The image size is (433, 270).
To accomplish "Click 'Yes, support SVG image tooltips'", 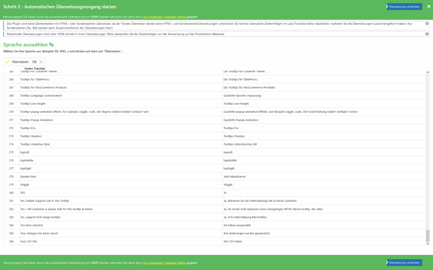I will click(40, 217).
